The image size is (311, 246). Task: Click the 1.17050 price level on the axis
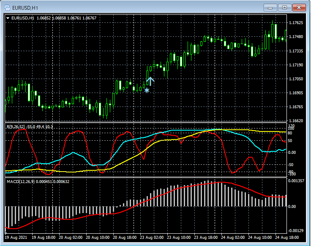tap(296, 79)
